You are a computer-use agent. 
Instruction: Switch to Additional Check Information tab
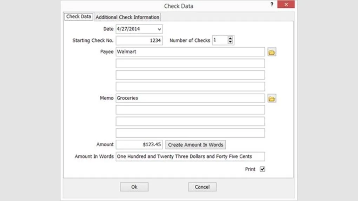click(127, 17)
